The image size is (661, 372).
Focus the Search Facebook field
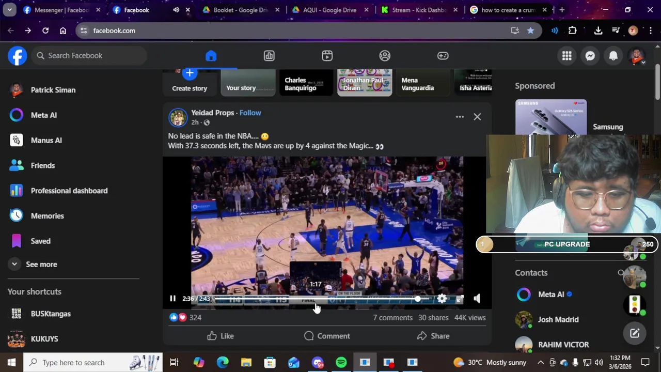tap(88, 56)
